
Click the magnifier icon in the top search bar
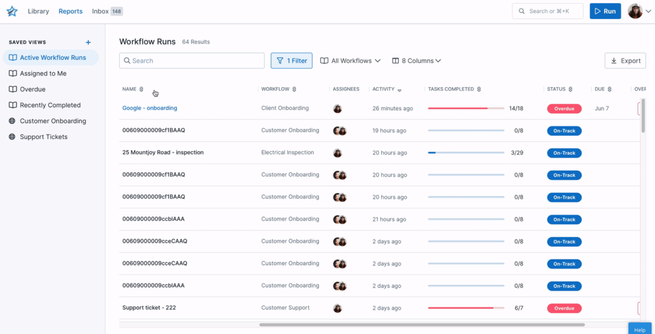(x=522, y=11)
